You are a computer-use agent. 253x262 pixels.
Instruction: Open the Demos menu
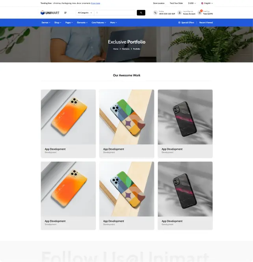coord(46,23)
